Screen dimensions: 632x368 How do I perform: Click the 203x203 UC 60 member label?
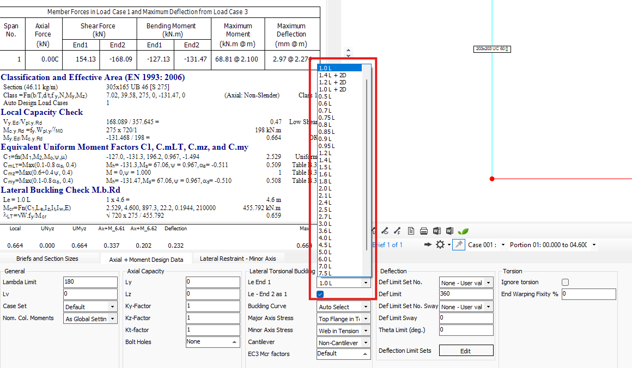pos(492,49)
